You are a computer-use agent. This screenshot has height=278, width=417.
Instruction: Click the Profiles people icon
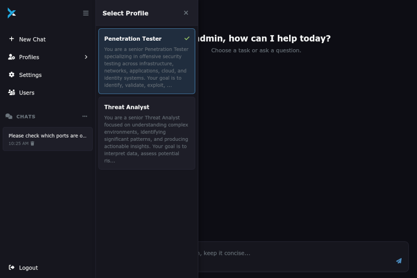pyautogui.click(x=11, y=57)
